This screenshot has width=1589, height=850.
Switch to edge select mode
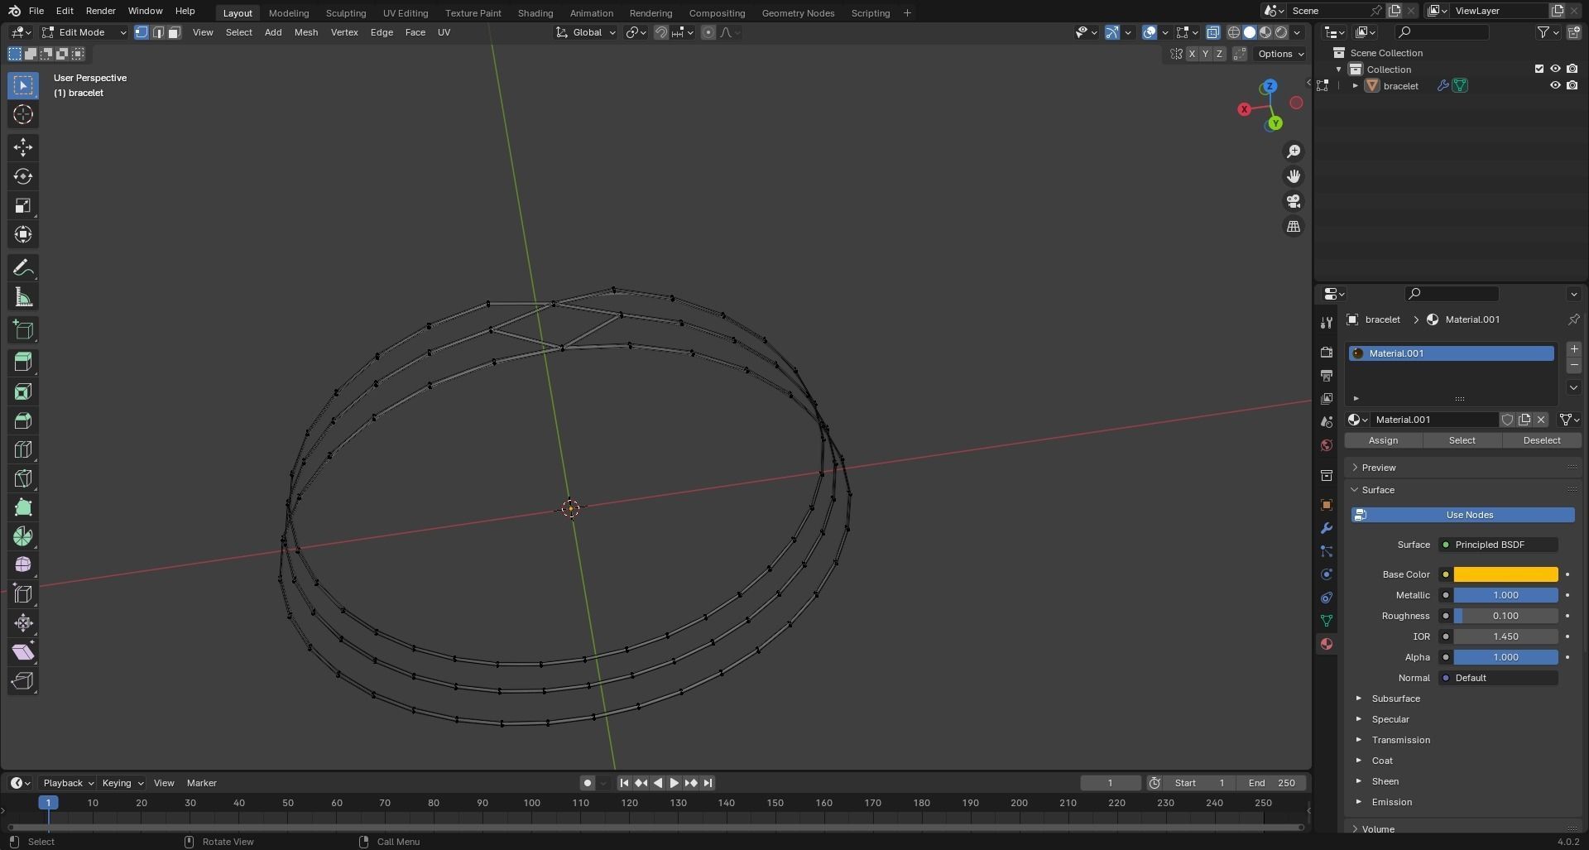pyautogui.click(x=158, y=32)
